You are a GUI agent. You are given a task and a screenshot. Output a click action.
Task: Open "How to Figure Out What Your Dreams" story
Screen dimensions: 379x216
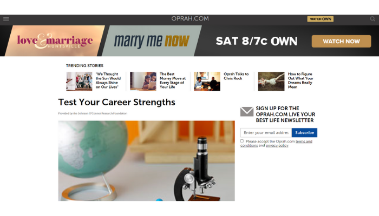300,80
